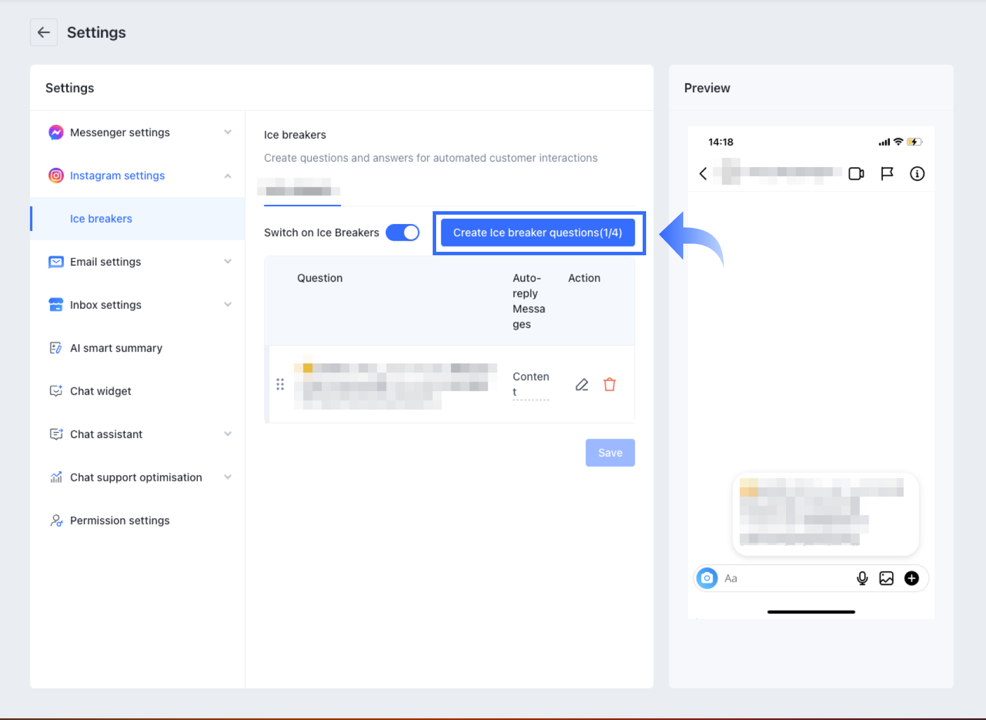Click the Save button

tap(610, 453)
